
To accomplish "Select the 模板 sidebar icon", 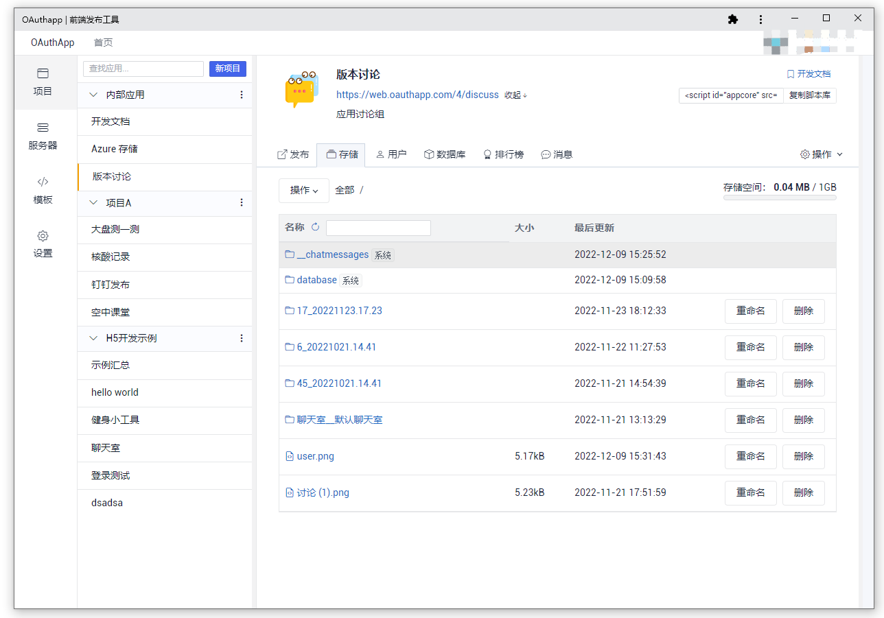I will [43, 190].
